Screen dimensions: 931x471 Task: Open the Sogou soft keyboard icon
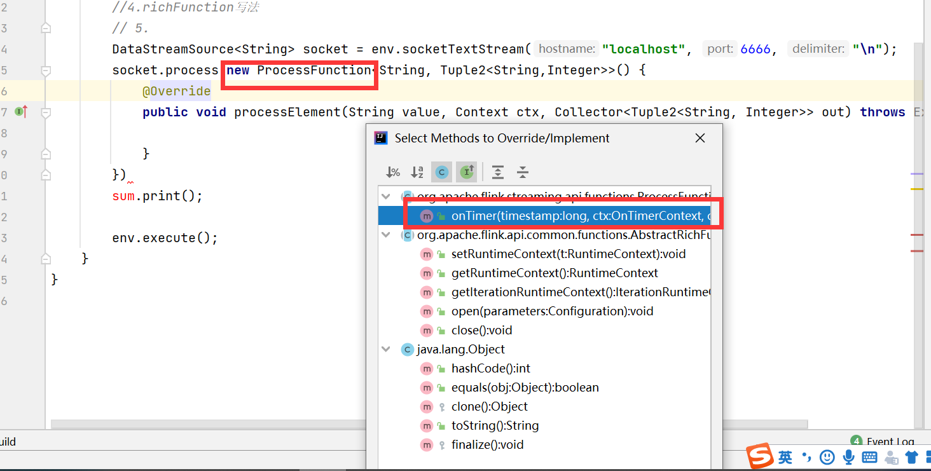coord(869,457)
